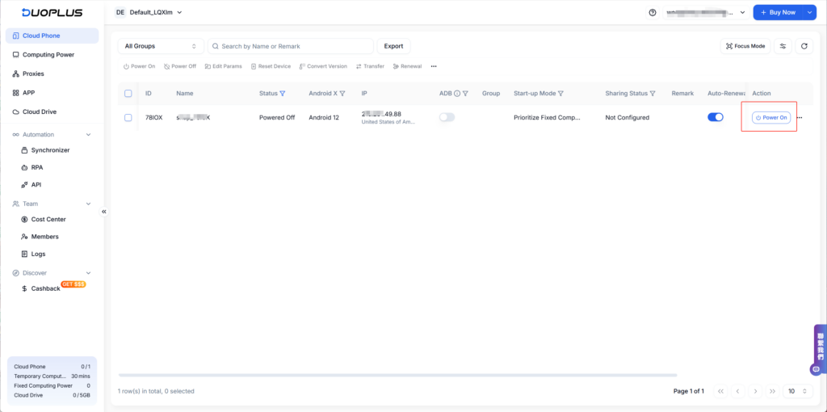Click the Powered Off status text
The image size is (827, 412).
tap(277, 118)
